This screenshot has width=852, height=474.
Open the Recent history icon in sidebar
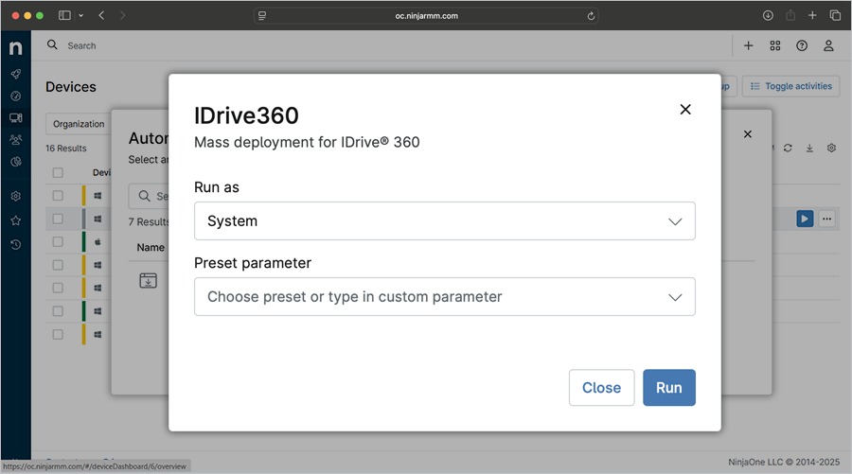tap(15, 245)
